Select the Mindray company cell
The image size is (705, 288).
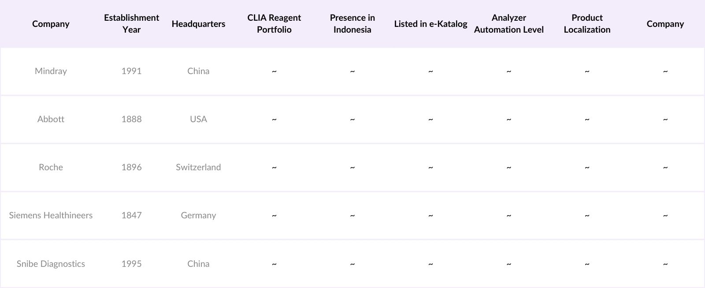pos(51,71)
